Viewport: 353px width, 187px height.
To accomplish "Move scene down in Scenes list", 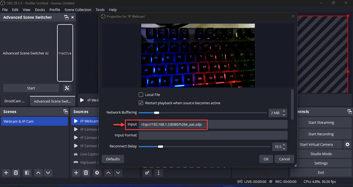I will click(48, 173).
